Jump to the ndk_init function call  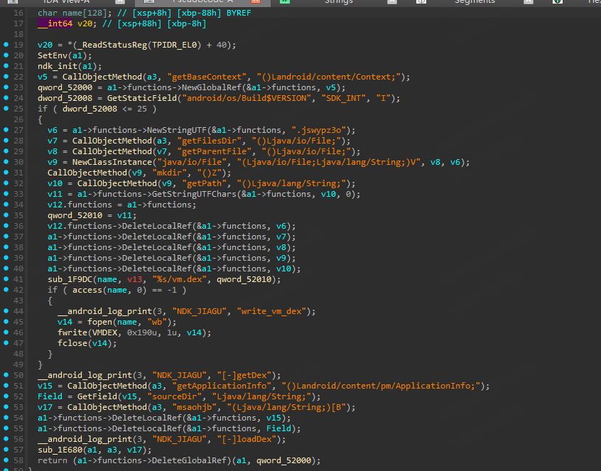pyautogui.click(x=58, y=66)
